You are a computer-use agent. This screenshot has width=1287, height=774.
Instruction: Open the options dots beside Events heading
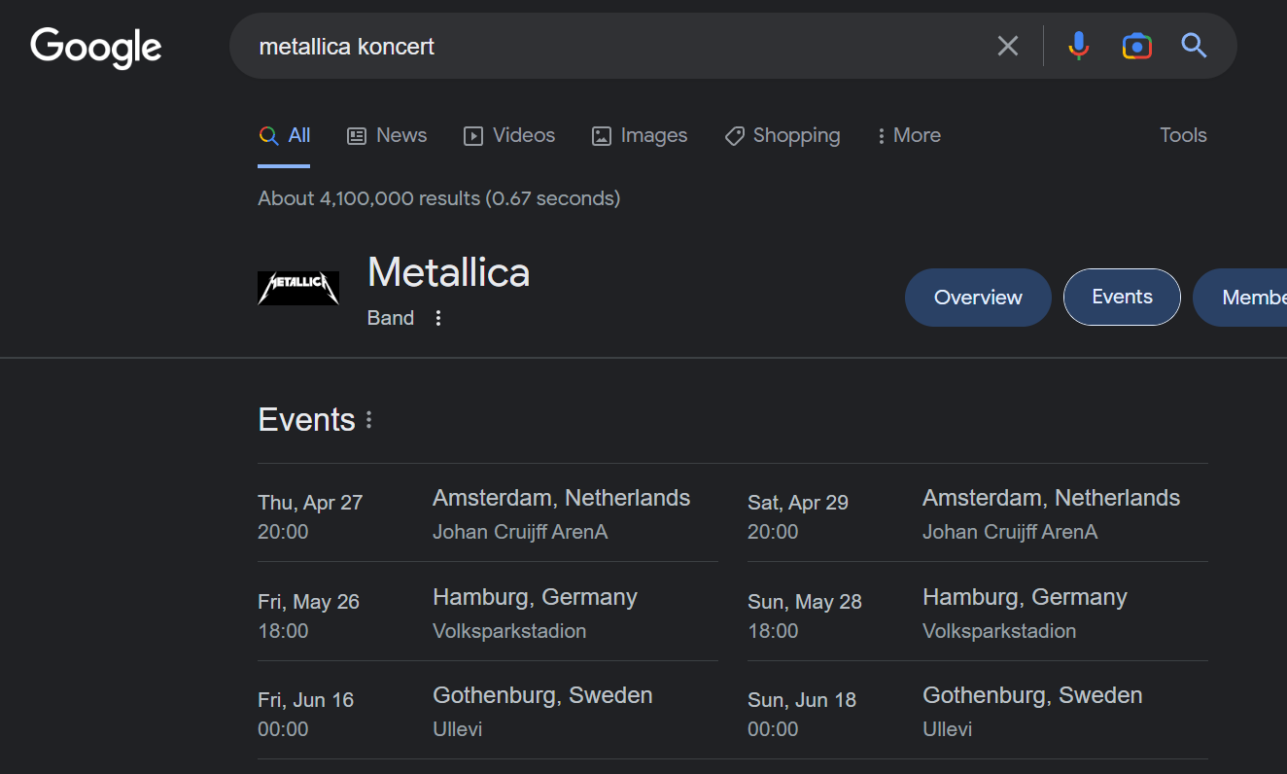(x=368, y=420)
